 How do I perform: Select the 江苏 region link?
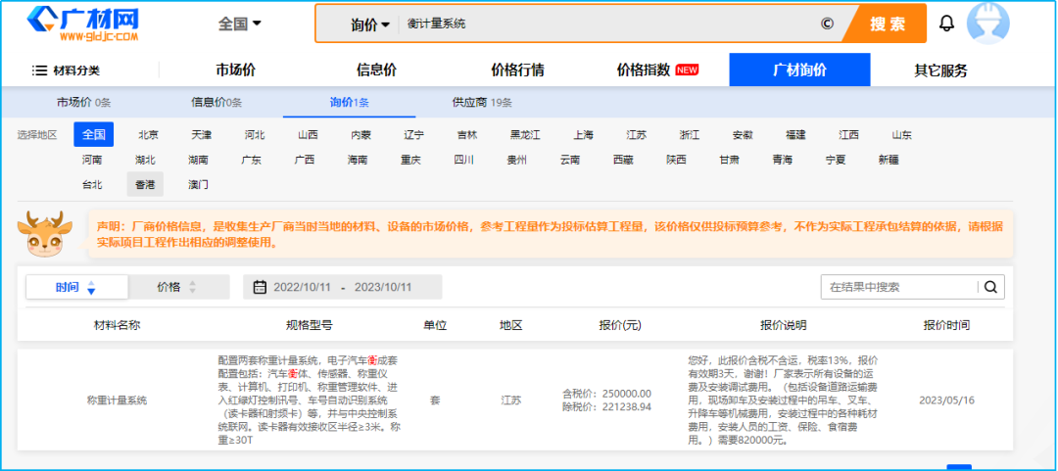coord(636,135)
